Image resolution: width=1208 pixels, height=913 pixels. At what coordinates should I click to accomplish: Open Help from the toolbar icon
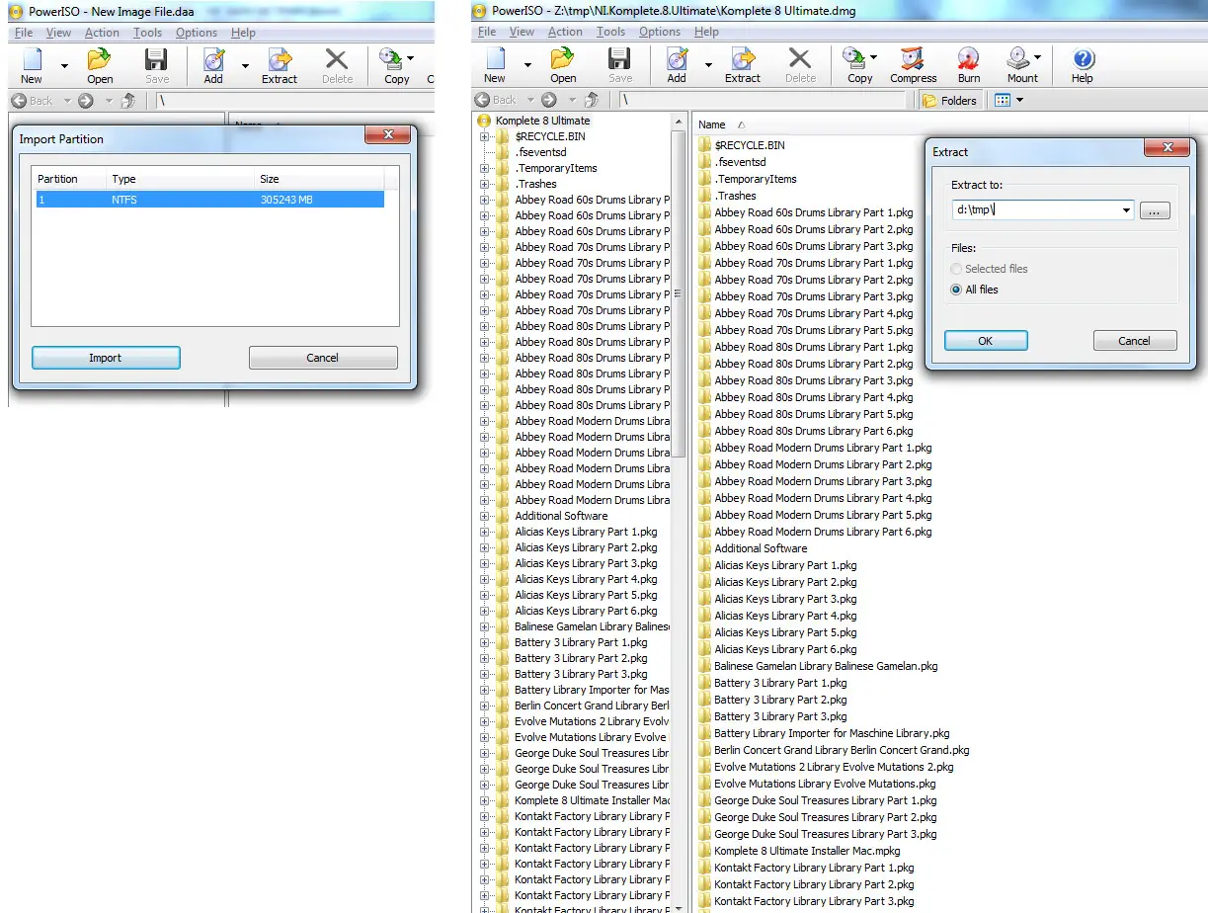click(1083, 65)
